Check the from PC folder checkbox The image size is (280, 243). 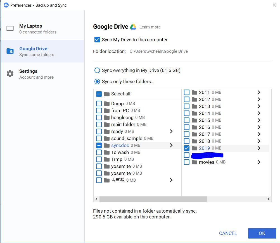point(99,110)
